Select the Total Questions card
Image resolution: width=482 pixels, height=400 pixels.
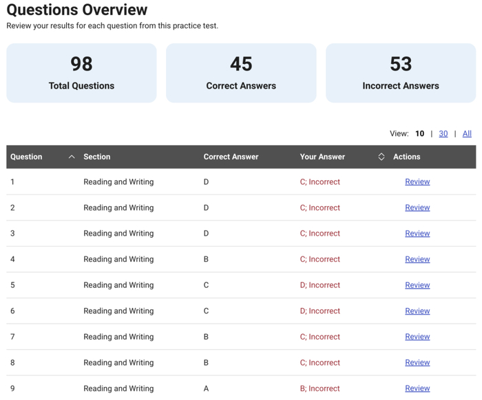coord(81,74)
